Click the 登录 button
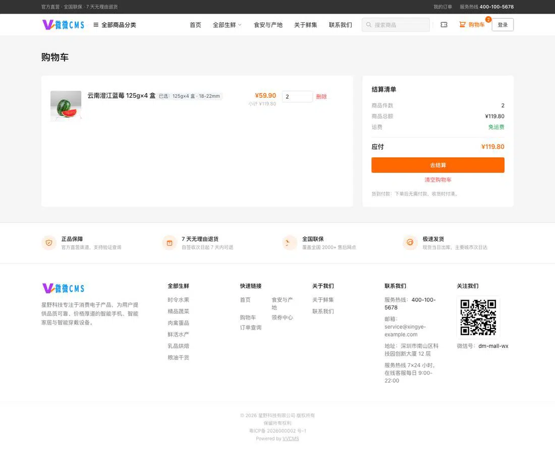The image size is (555, 451). click(x=503, y=25)
